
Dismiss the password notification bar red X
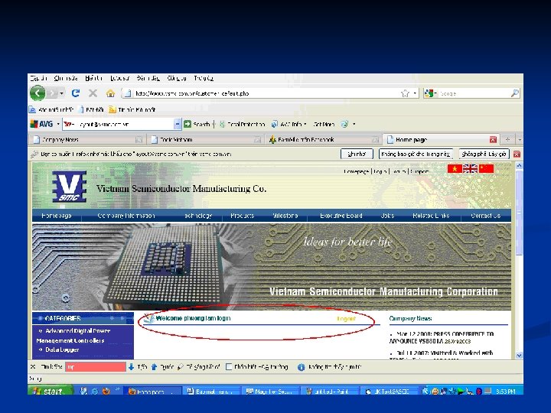(517, 154)
